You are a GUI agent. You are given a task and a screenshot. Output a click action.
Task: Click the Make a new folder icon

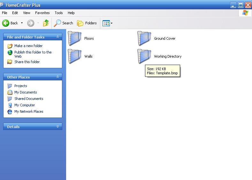(x=10, y=46)
